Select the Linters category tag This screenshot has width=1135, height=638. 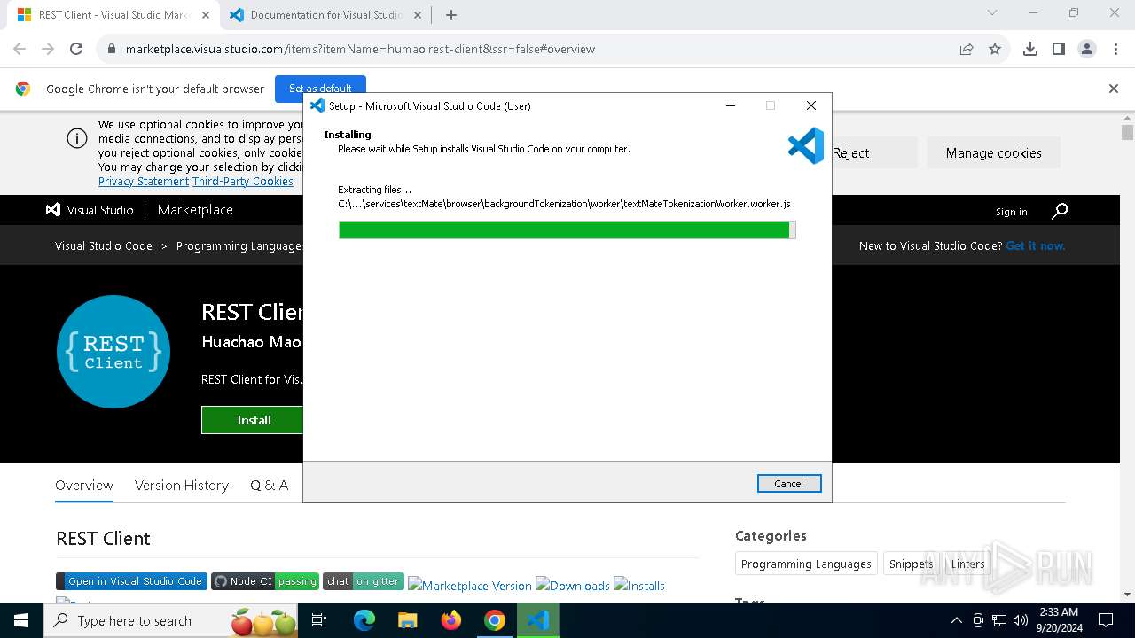tap(967, 564)
